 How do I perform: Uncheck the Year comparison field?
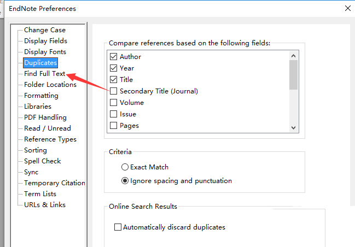[x=114, y=68]
